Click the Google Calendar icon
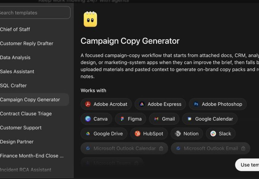 [x=190, y=119]
